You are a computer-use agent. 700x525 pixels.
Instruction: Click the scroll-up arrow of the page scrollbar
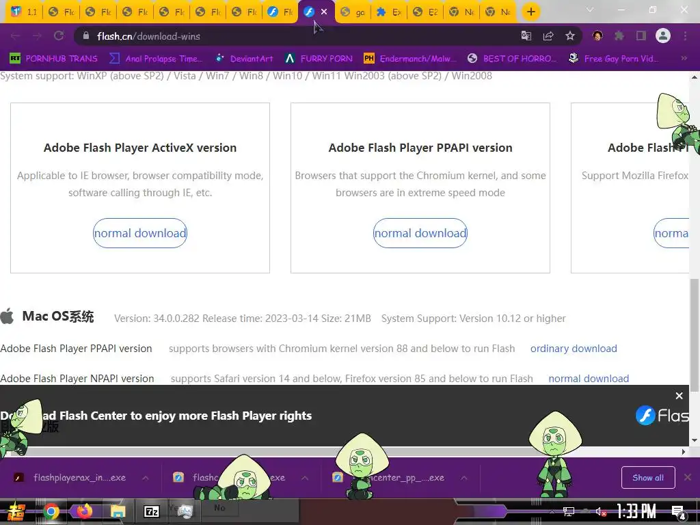click(695, 77)
